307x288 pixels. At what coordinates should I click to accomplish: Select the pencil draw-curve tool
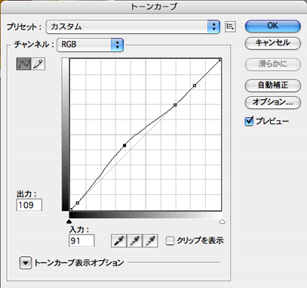pyautogui.click(x=38, y=64)
